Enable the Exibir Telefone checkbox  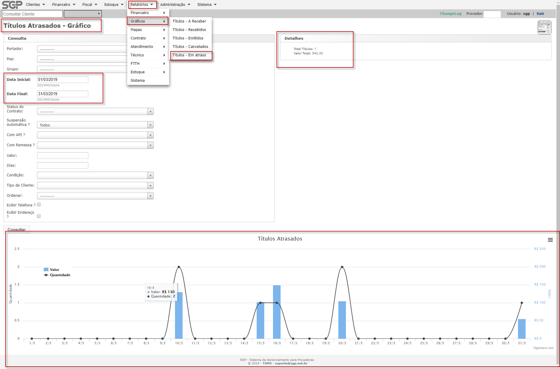pyautogui.click(x=39, y=205)
